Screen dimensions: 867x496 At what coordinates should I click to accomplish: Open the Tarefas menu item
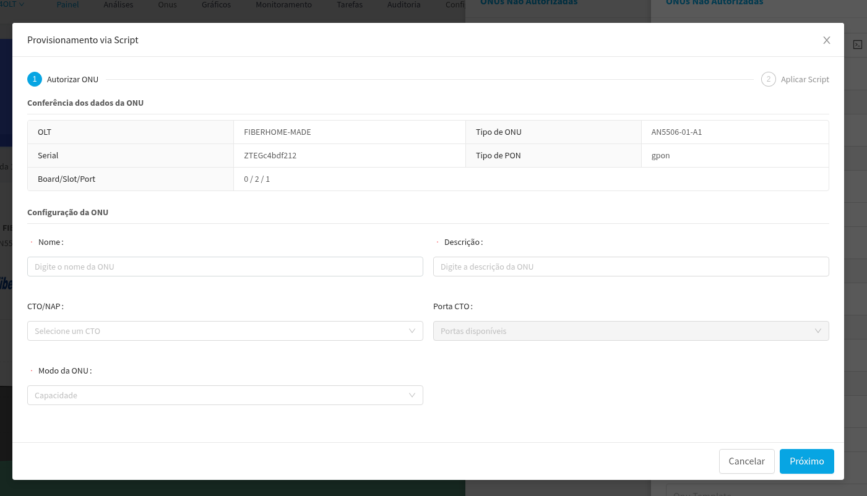[x=350, y=5]
